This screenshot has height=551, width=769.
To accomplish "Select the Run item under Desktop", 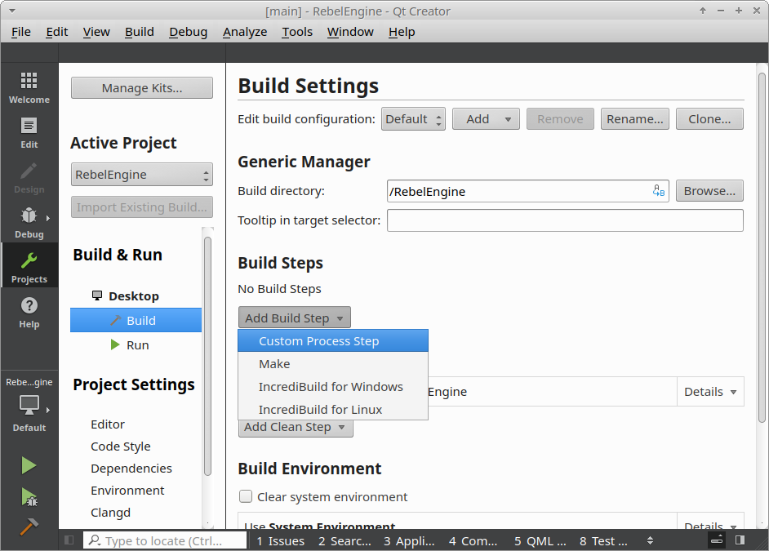I will [x=136, y=344].
